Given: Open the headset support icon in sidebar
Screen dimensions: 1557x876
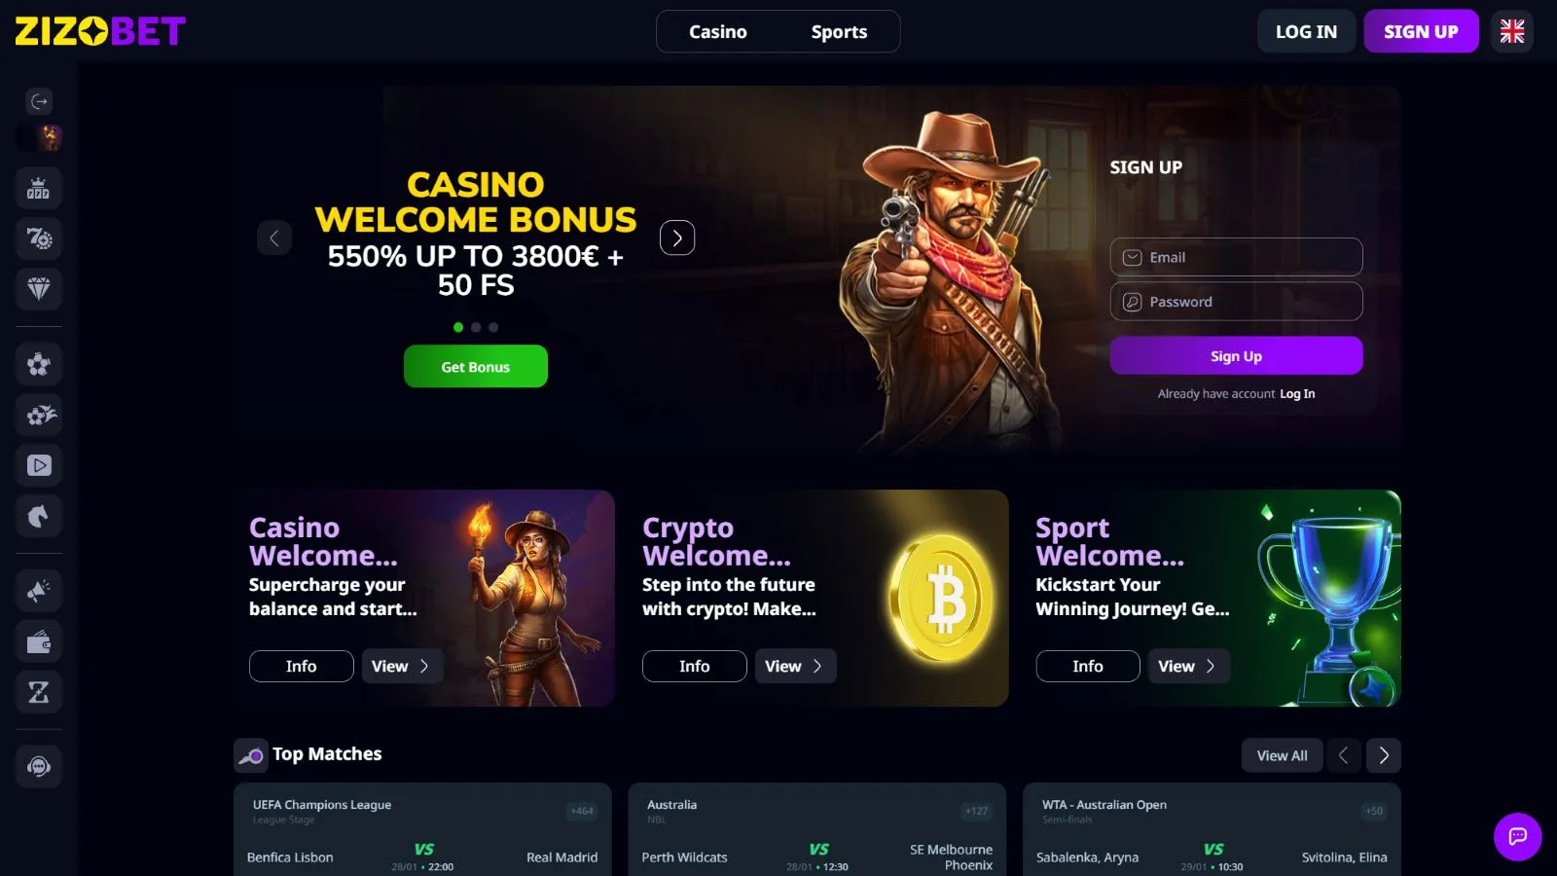Looking at the screenshot, I should (x=39, y=767).
